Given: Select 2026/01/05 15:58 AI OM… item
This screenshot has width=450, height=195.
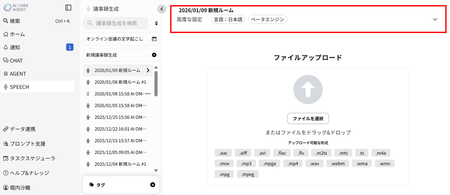Looking at the screenshot, I should coord(118,106).
